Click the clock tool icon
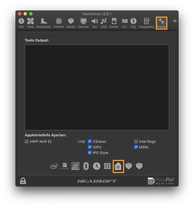 (x=97, y=166)
